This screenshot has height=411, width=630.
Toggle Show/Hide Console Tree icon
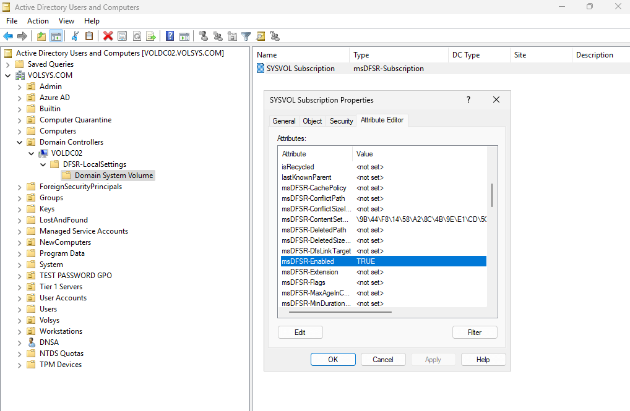56,36
